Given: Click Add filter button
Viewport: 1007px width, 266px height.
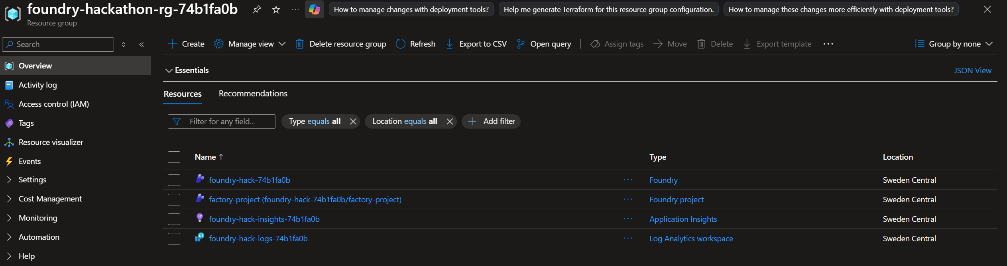Looking at the screenshot, I should [x=491, y=121].
